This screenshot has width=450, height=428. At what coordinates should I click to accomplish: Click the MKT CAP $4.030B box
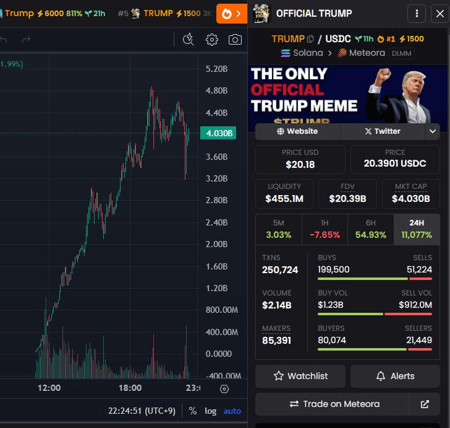click(x=410, y=194)
